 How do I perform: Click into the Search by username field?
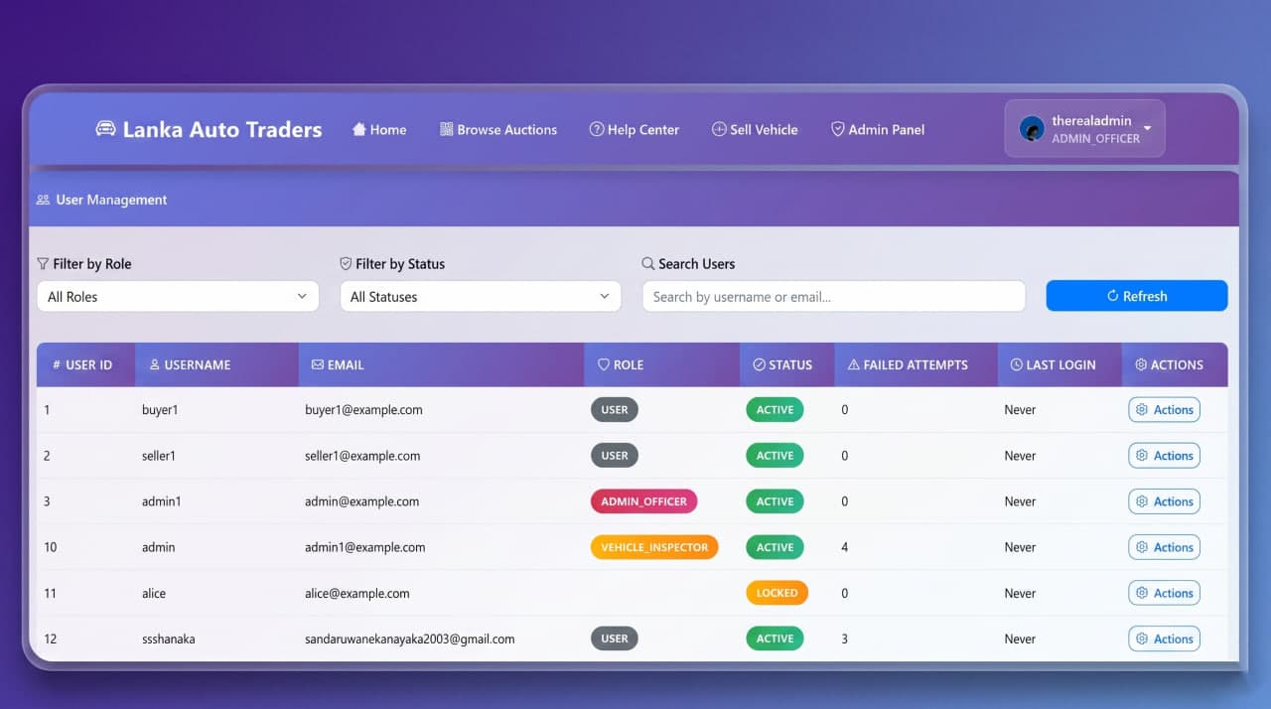pos(833,296)
